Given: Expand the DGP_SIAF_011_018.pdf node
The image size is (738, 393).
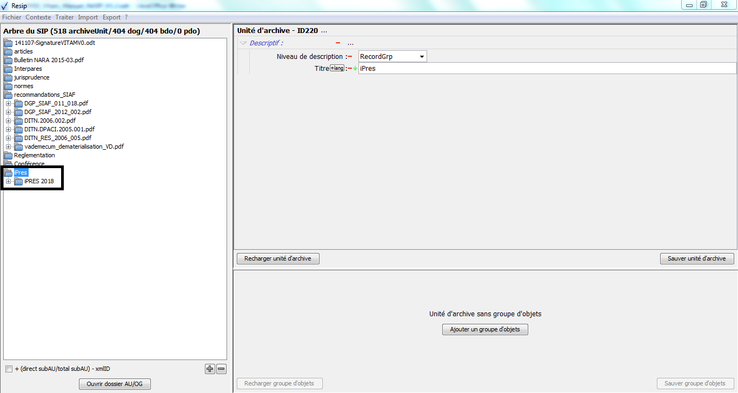Looking at the screenshot, I should coord(9,103).
